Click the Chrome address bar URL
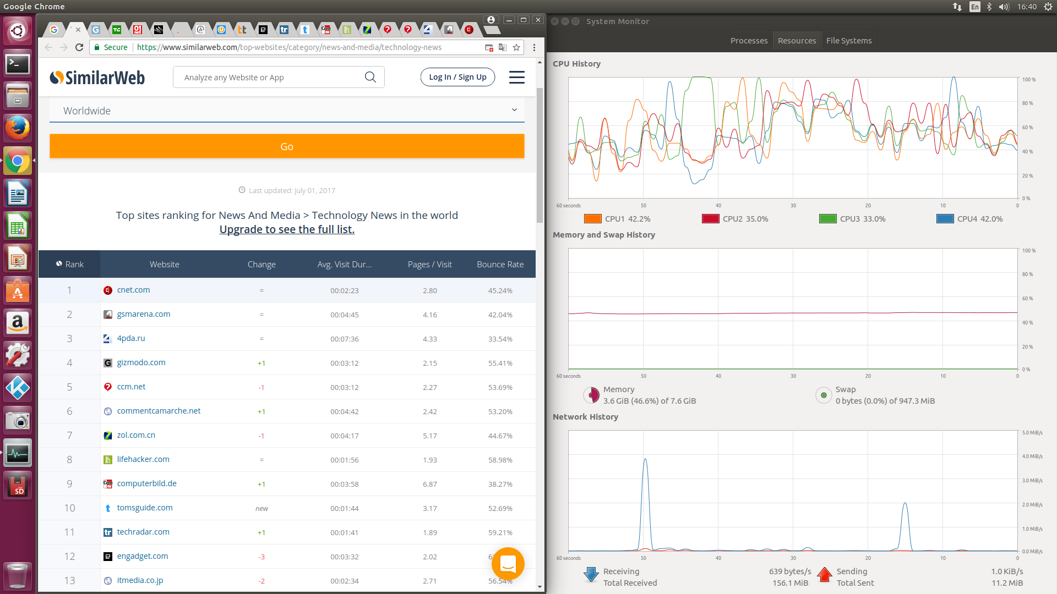 tap(289, 47)
